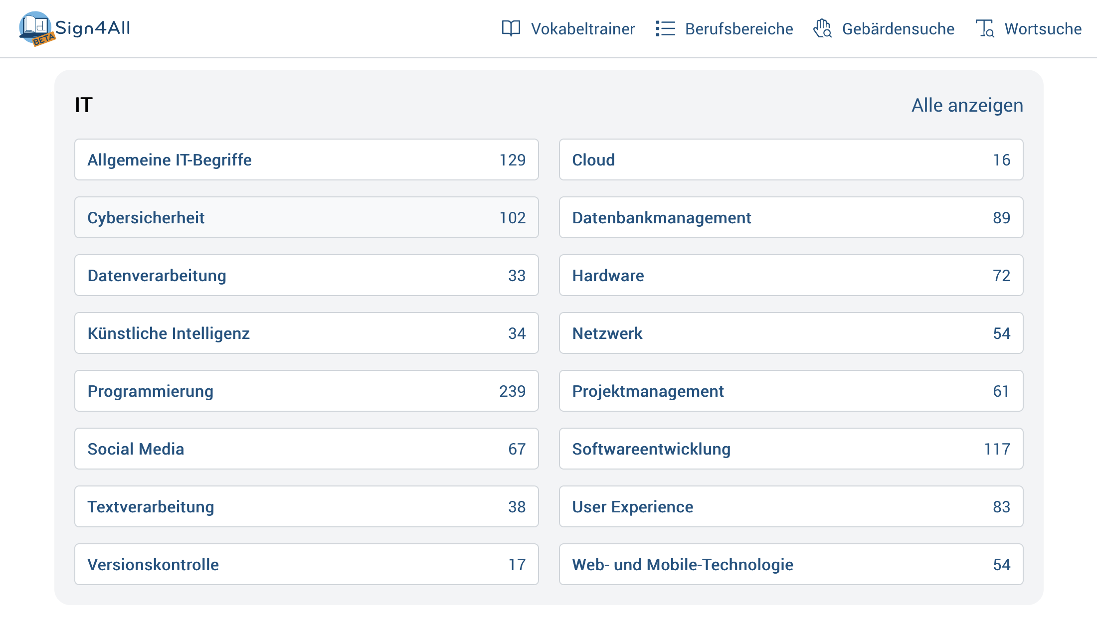Click the Alle anzeigen link
The image size is (1097, 634).
pyautogui.click(x=967, y=105)
